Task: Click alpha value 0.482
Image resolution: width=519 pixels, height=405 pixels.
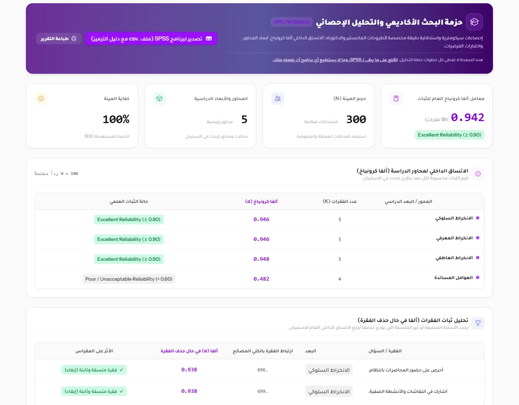Action: pos(261,279)
